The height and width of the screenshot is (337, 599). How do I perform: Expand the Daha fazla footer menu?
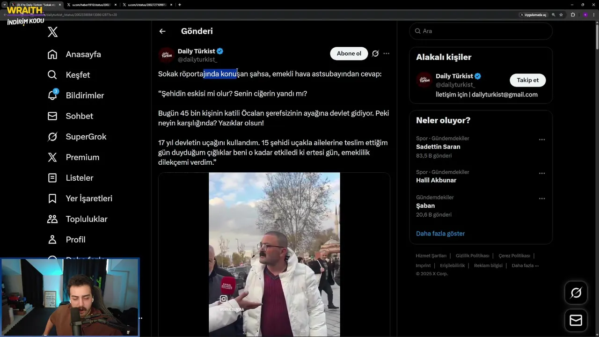pyautogui.click(x=525, y=265)
